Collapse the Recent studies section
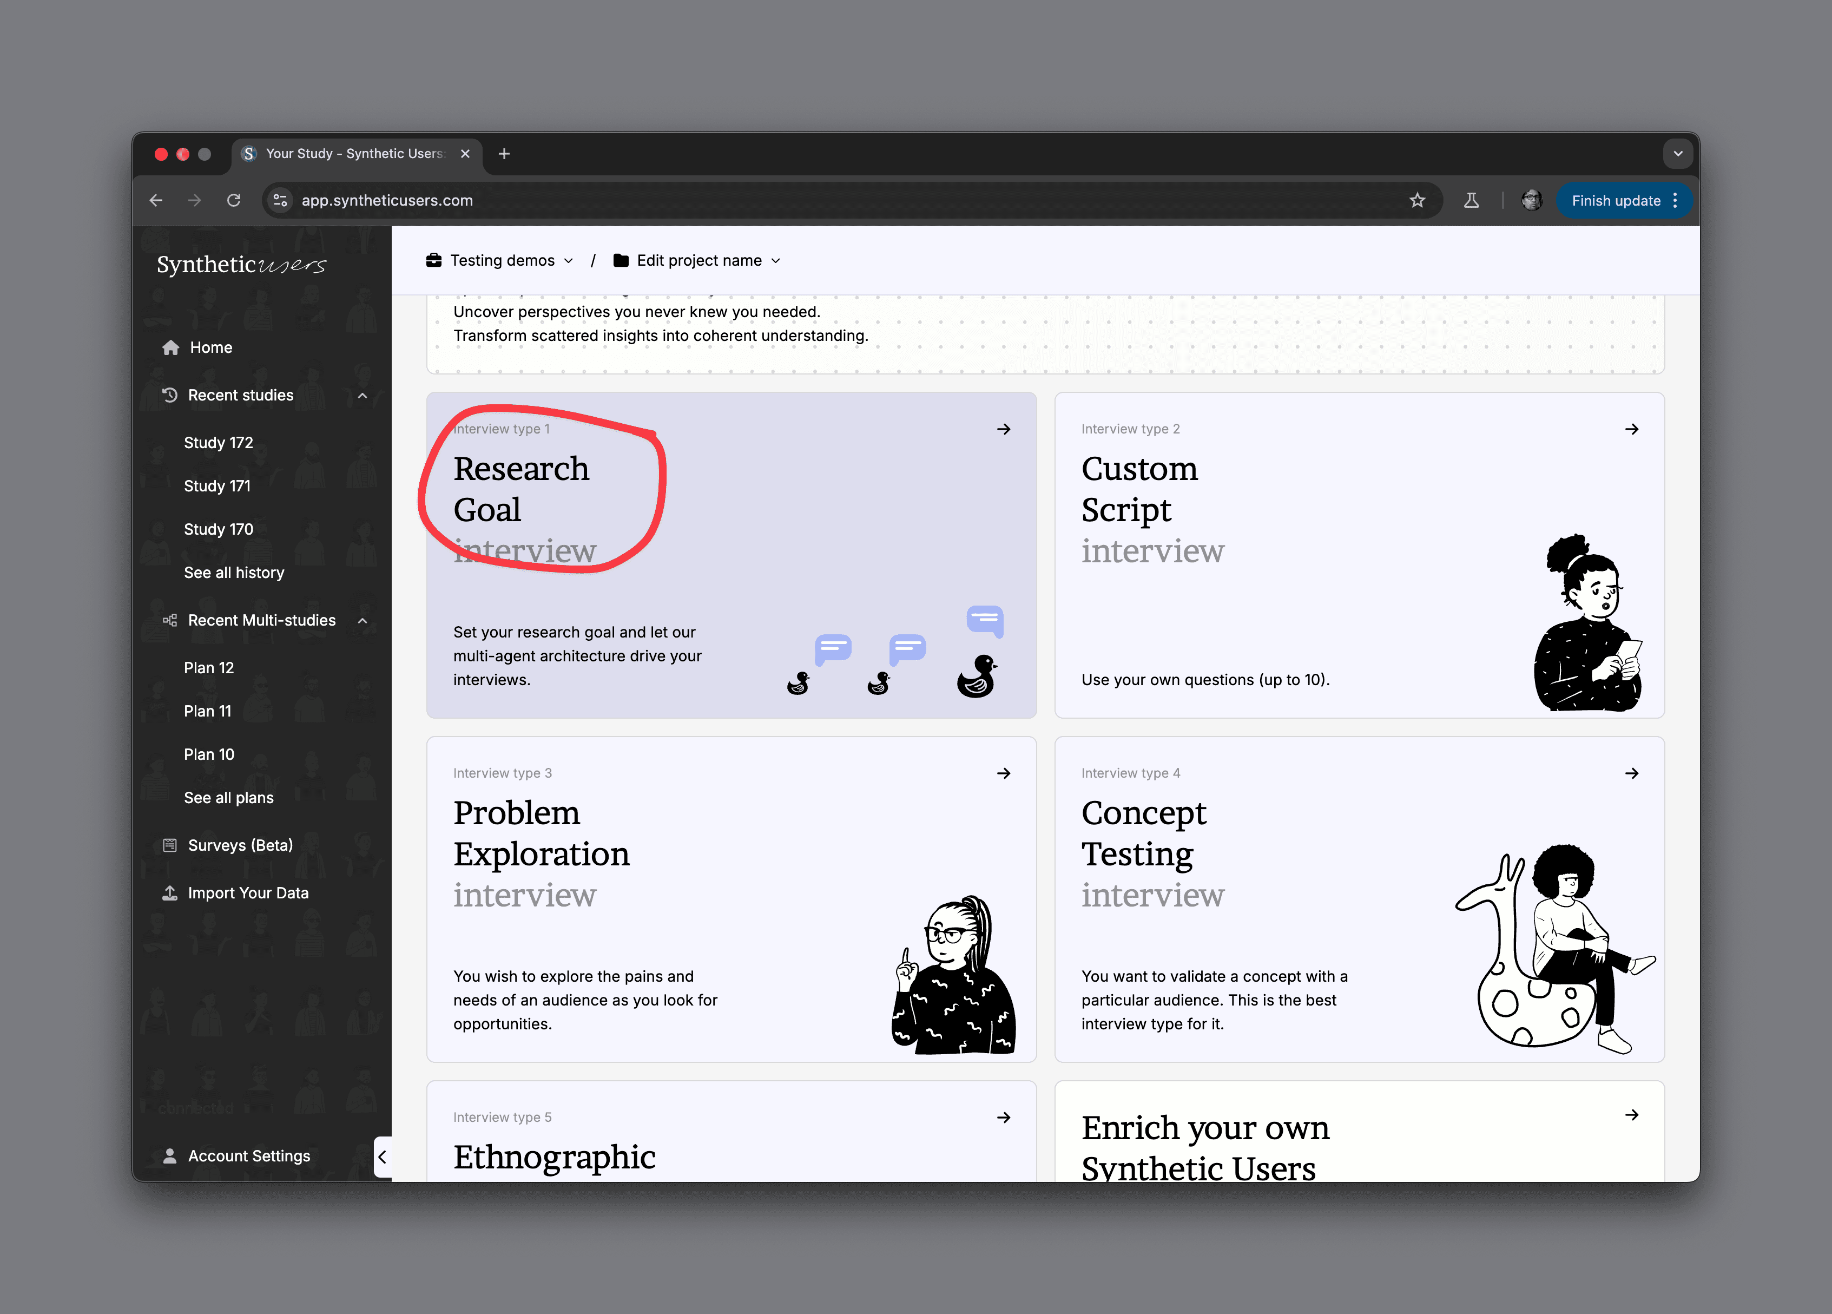The width and height of the screenshot is (1832, 1314). pos(362,395)
